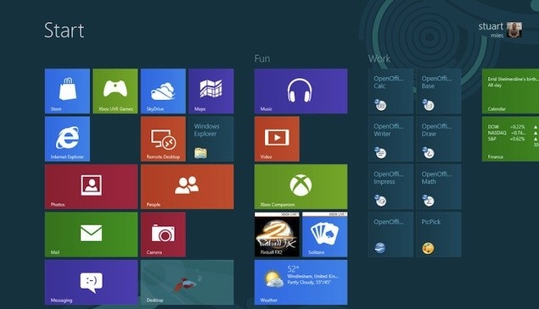539x309 pixels.
Task: Open the Mail tile
Action: [91, 235]
